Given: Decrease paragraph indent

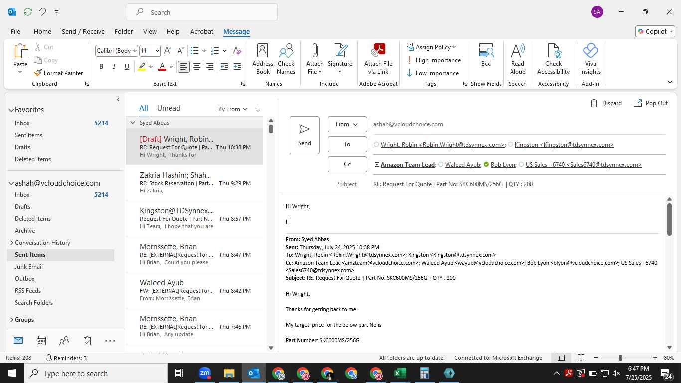Looking at the screenshot, I should click(x=224, y=67).
